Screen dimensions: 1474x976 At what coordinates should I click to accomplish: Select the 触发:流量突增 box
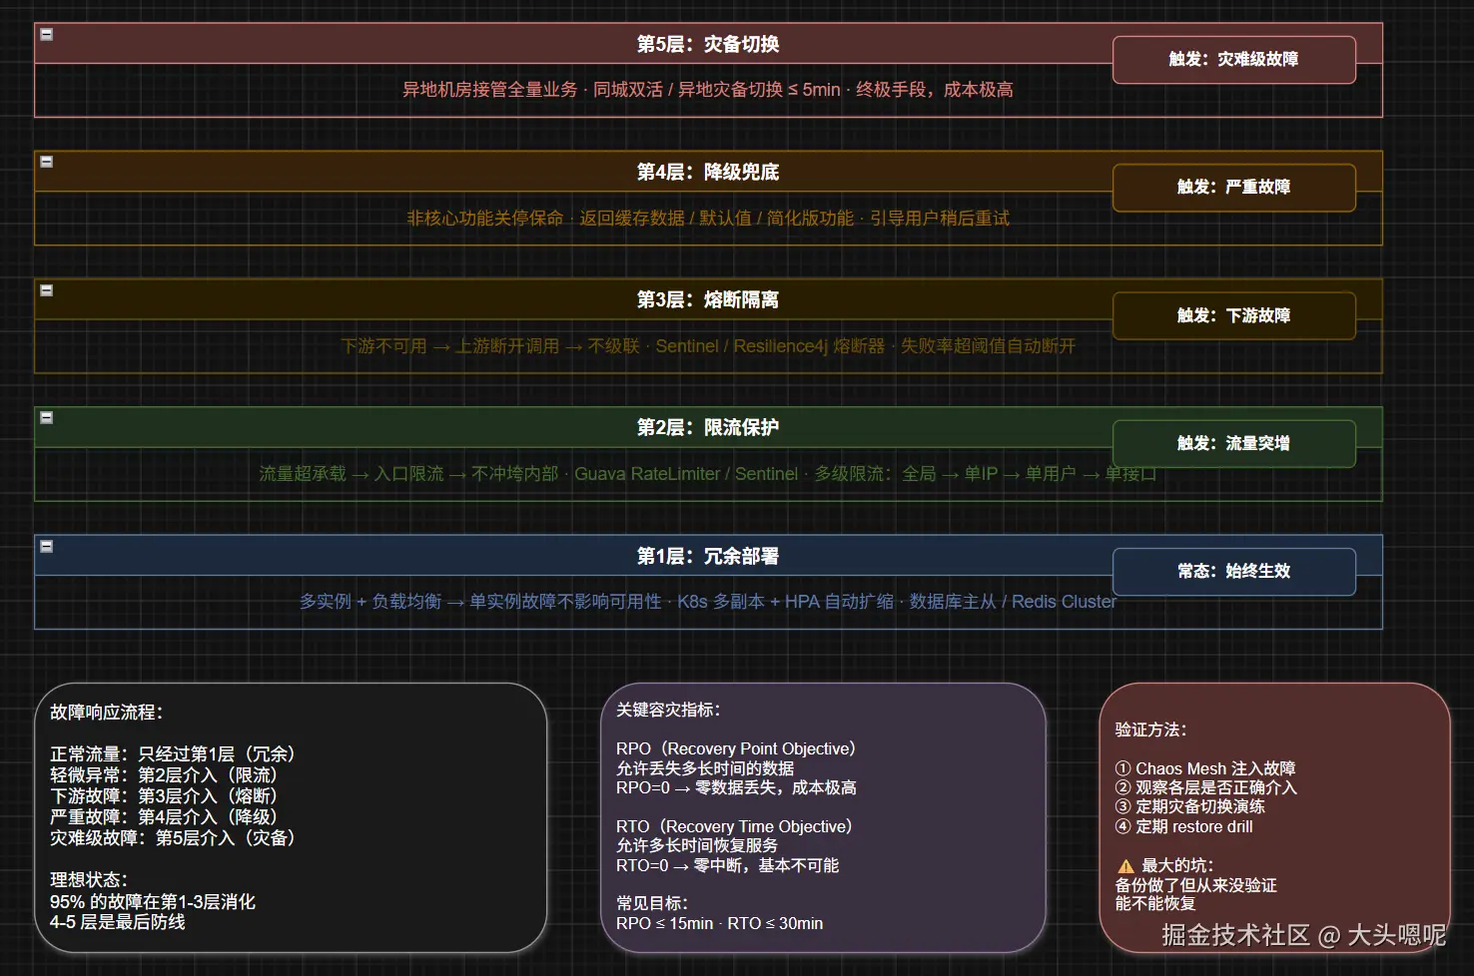coord(1234,444)
